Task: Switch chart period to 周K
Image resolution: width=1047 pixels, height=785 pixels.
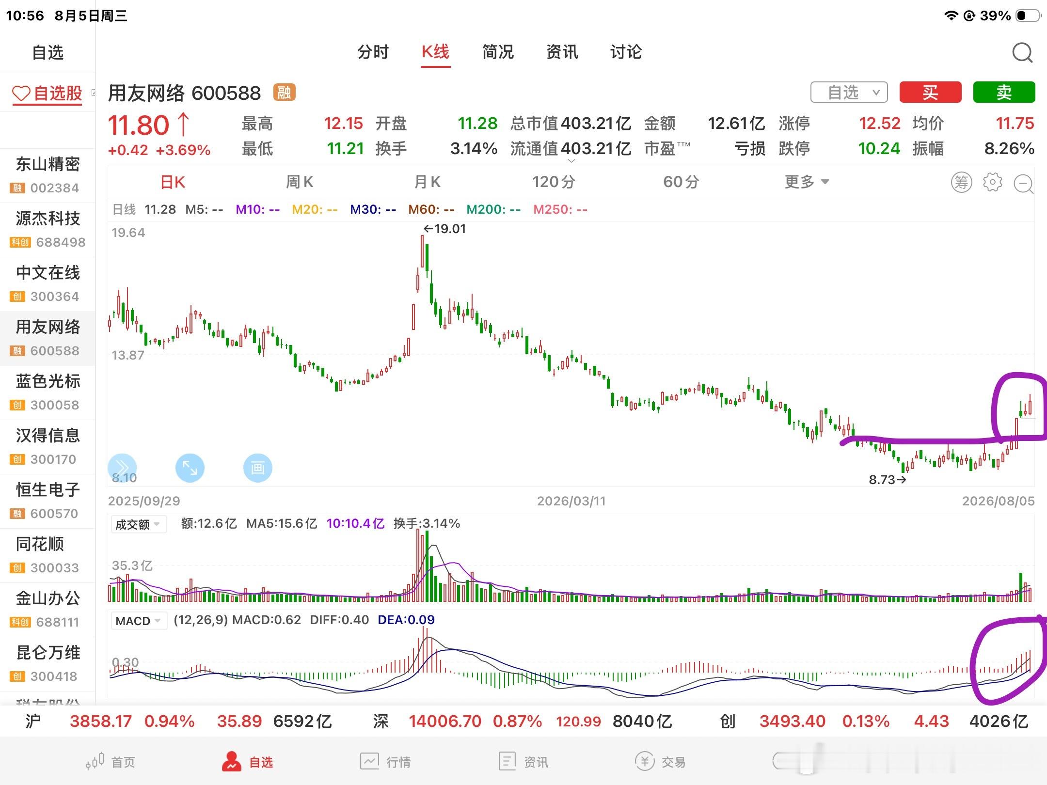Action: coord(299,182)
